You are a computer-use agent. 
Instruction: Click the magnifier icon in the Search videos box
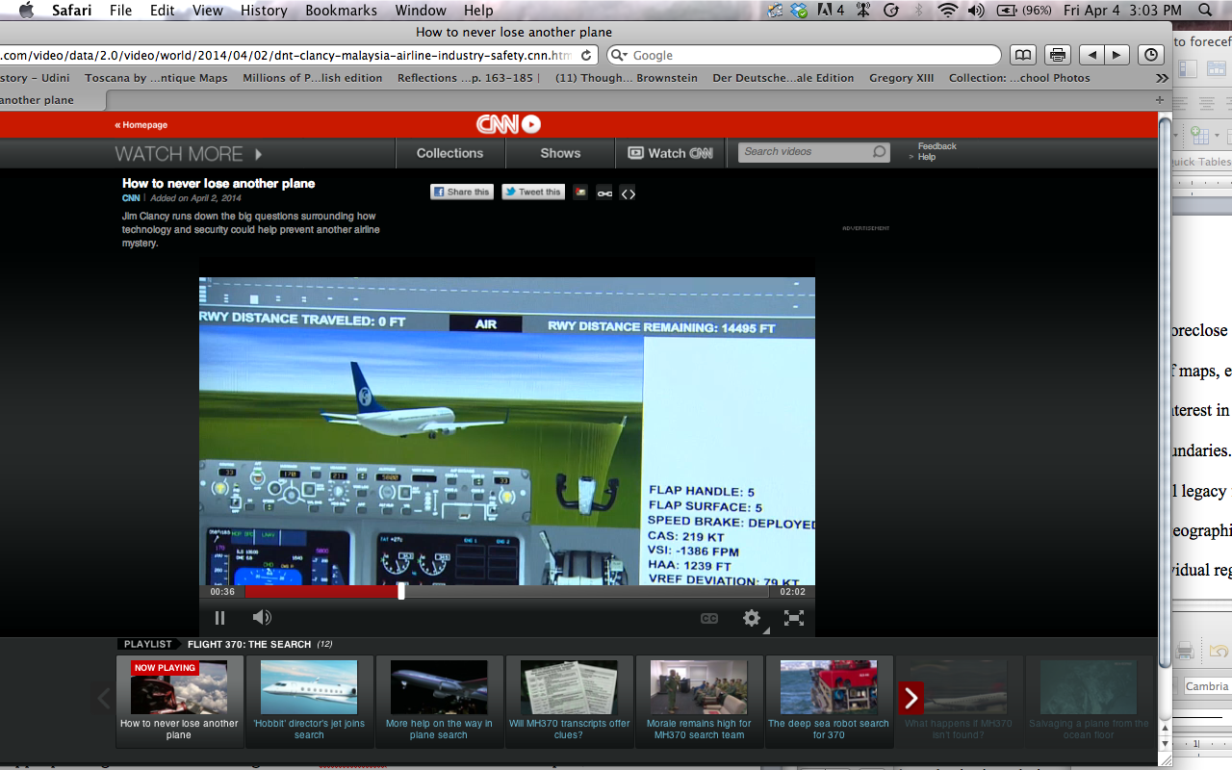[x=879, y=152]
